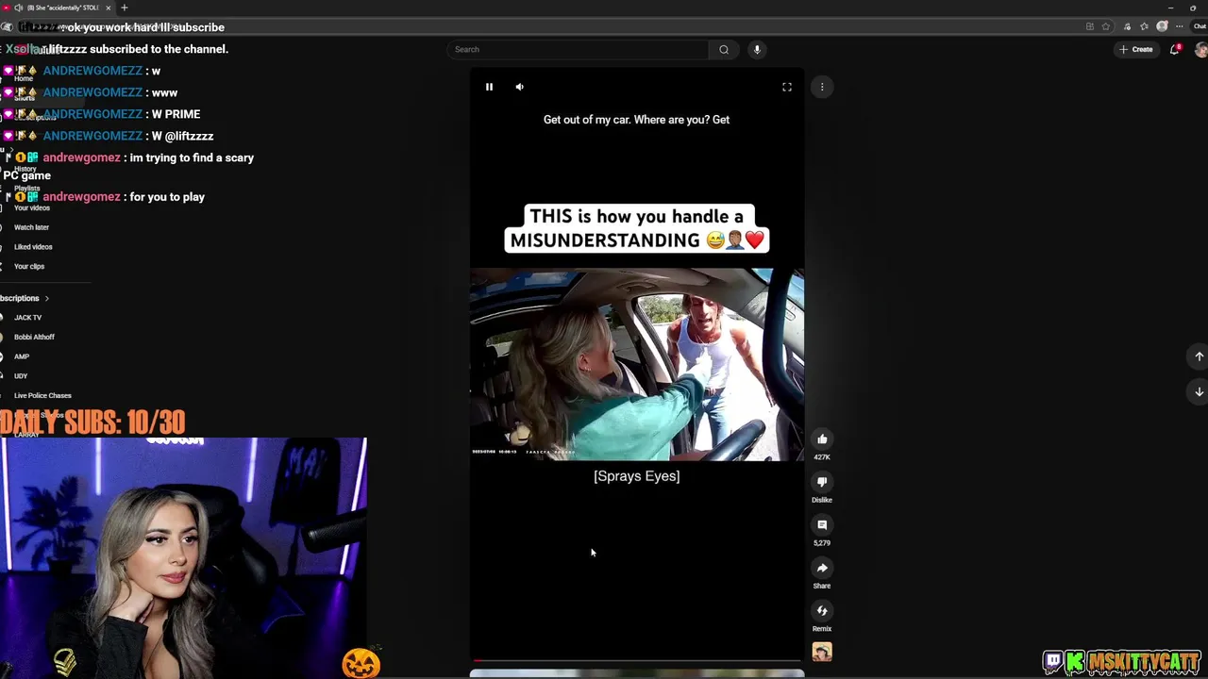Enter fullscreen on the Shorts player
This screenshot has height=679, width=1208.
tap(787, 87)
